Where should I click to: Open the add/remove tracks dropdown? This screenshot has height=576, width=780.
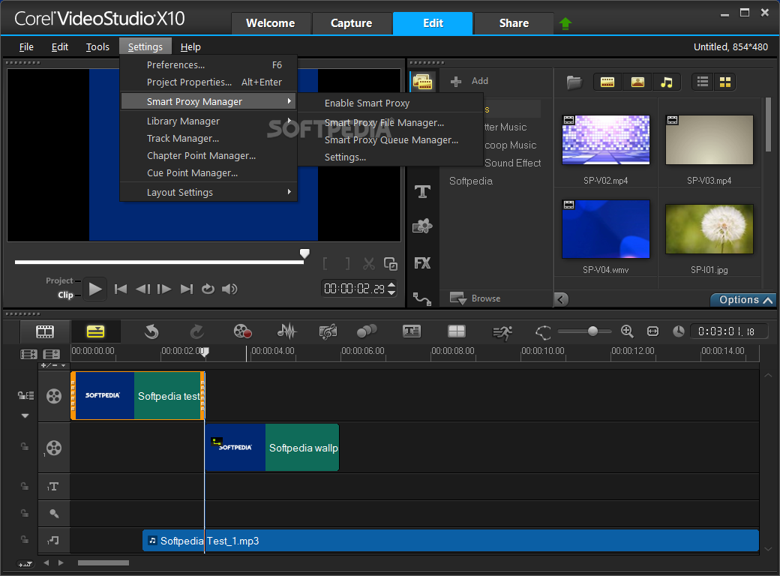point(53,365)
